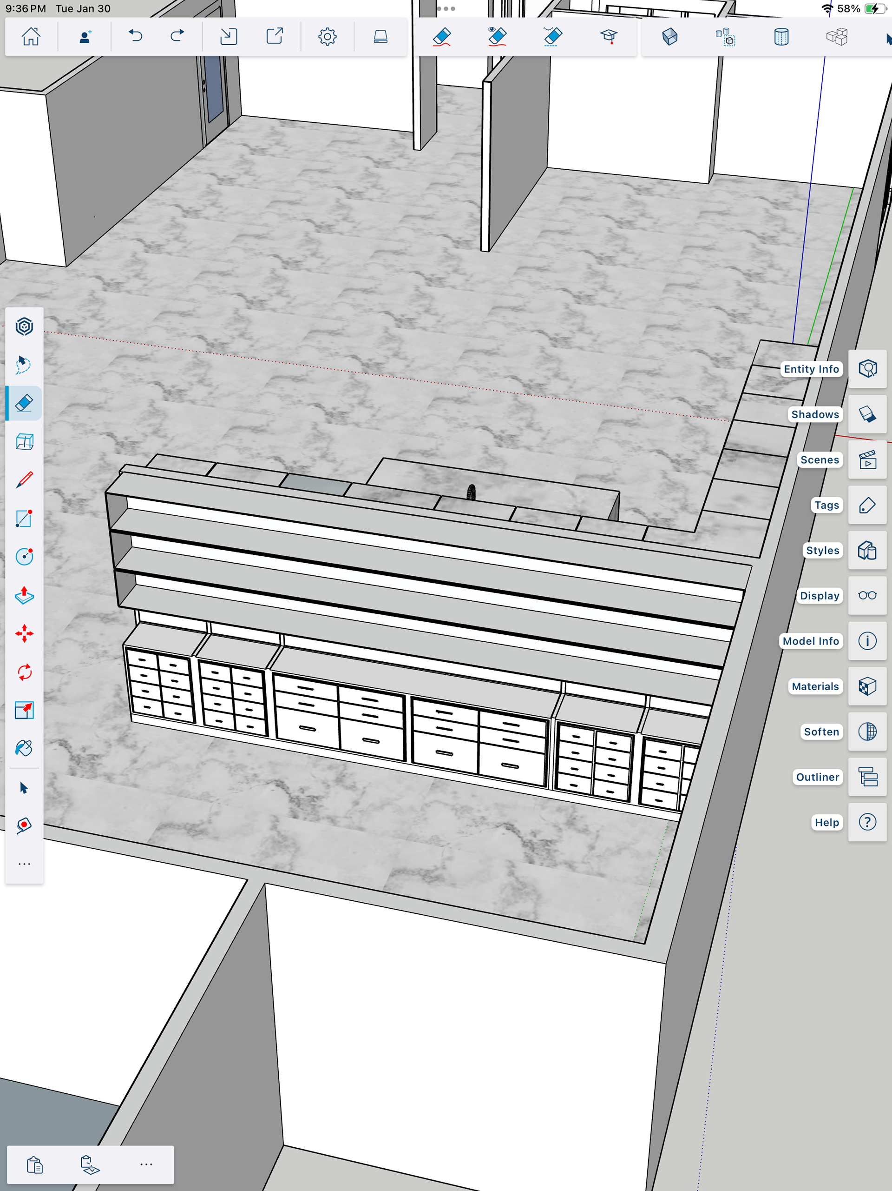Select the Move tool with red arrows
892x1191 pixels.
click(24, 633)
